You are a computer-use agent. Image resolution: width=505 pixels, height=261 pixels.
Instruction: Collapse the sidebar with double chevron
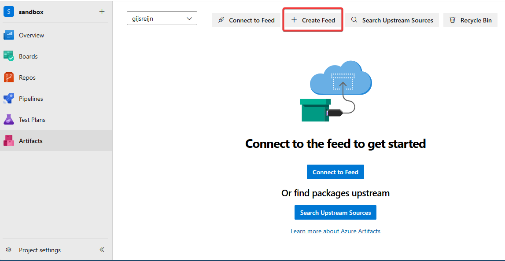(102, 250)
